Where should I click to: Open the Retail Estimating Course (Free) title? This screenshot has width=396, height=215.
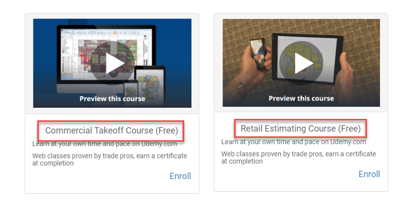(301, 129)
